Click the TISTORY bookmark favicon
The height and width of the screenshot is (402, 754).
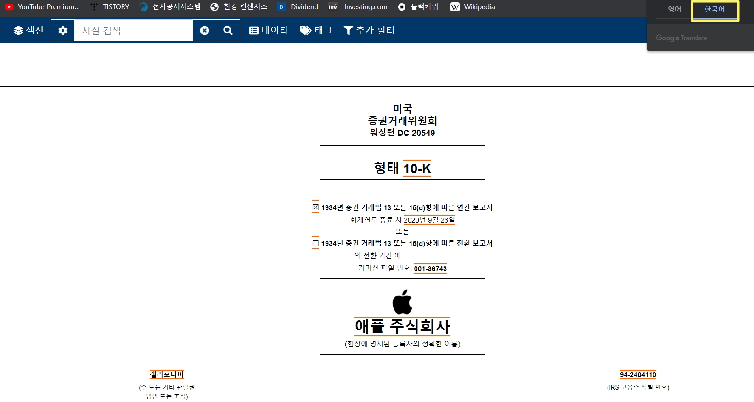coord(94,7)
